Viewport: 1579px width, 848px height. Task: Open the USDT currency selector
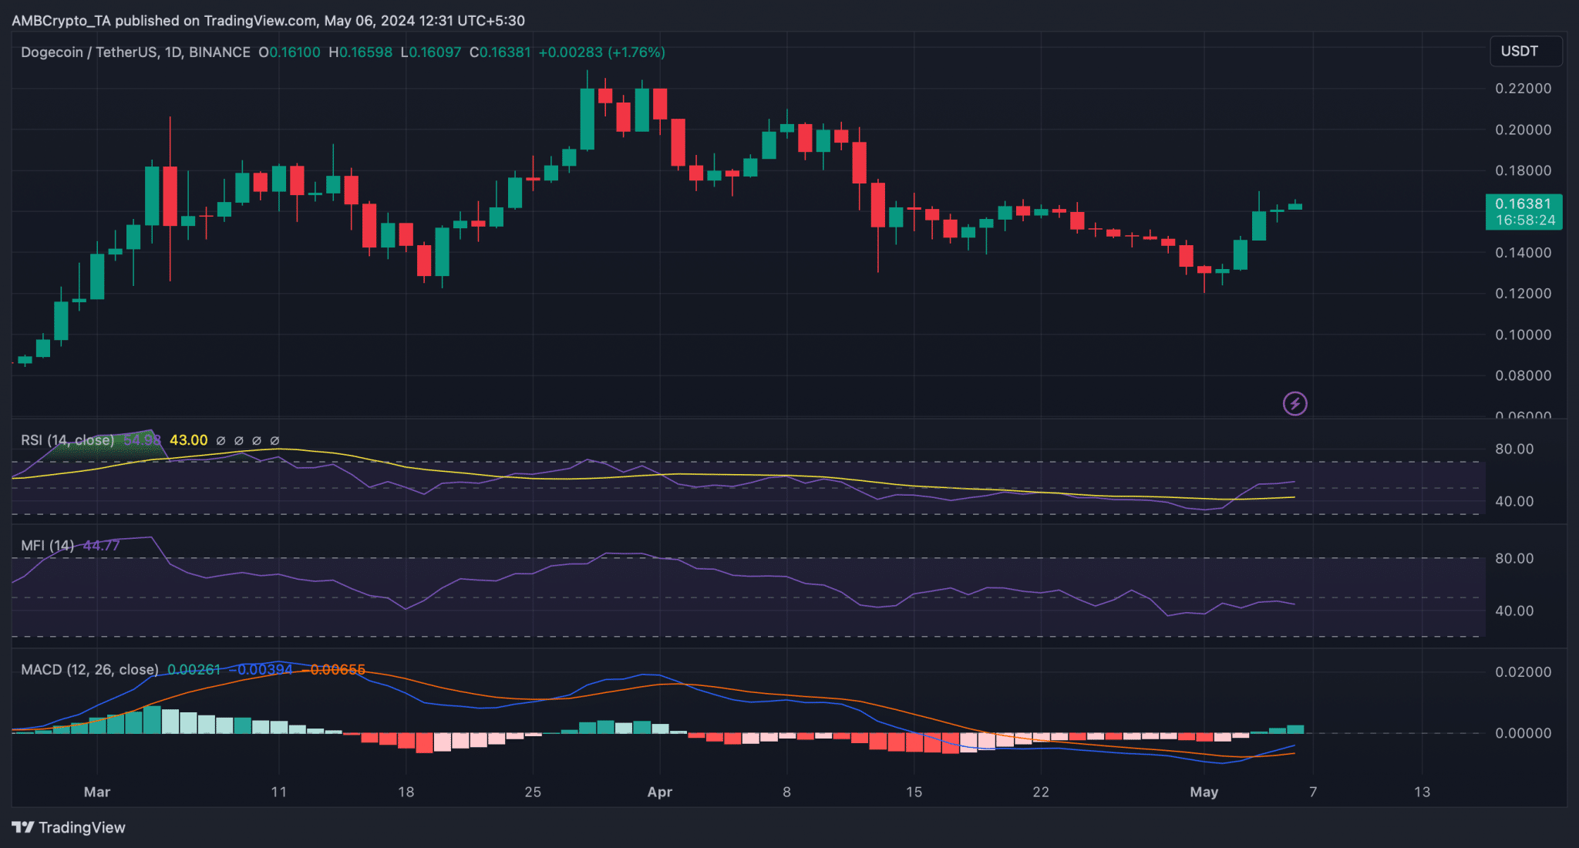point(1526,51)
